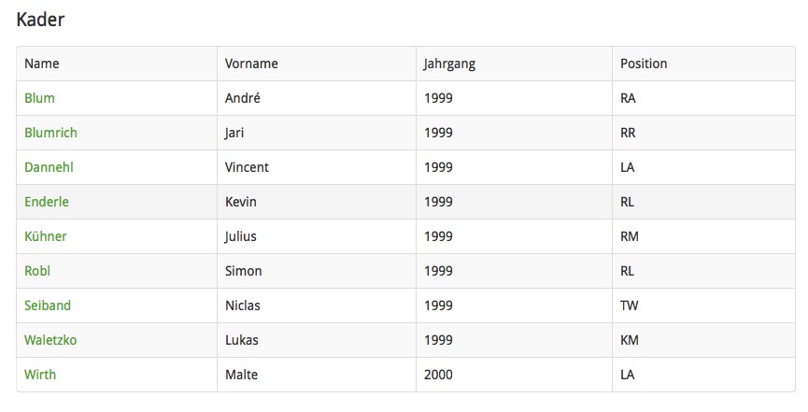Screen dimensions: 808x412
Task: Click the Name column header
Action: click(42, 64)
